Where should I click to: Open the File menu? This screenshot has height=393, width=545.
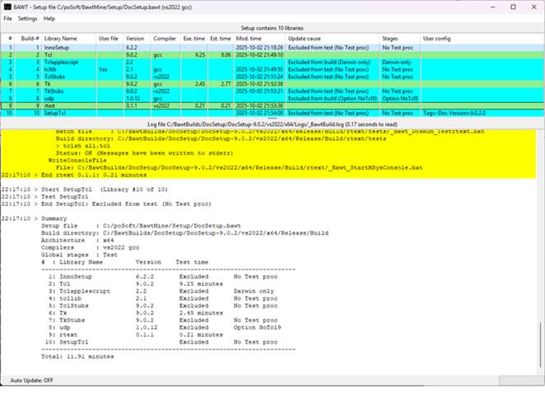click(x=7, y=18)
